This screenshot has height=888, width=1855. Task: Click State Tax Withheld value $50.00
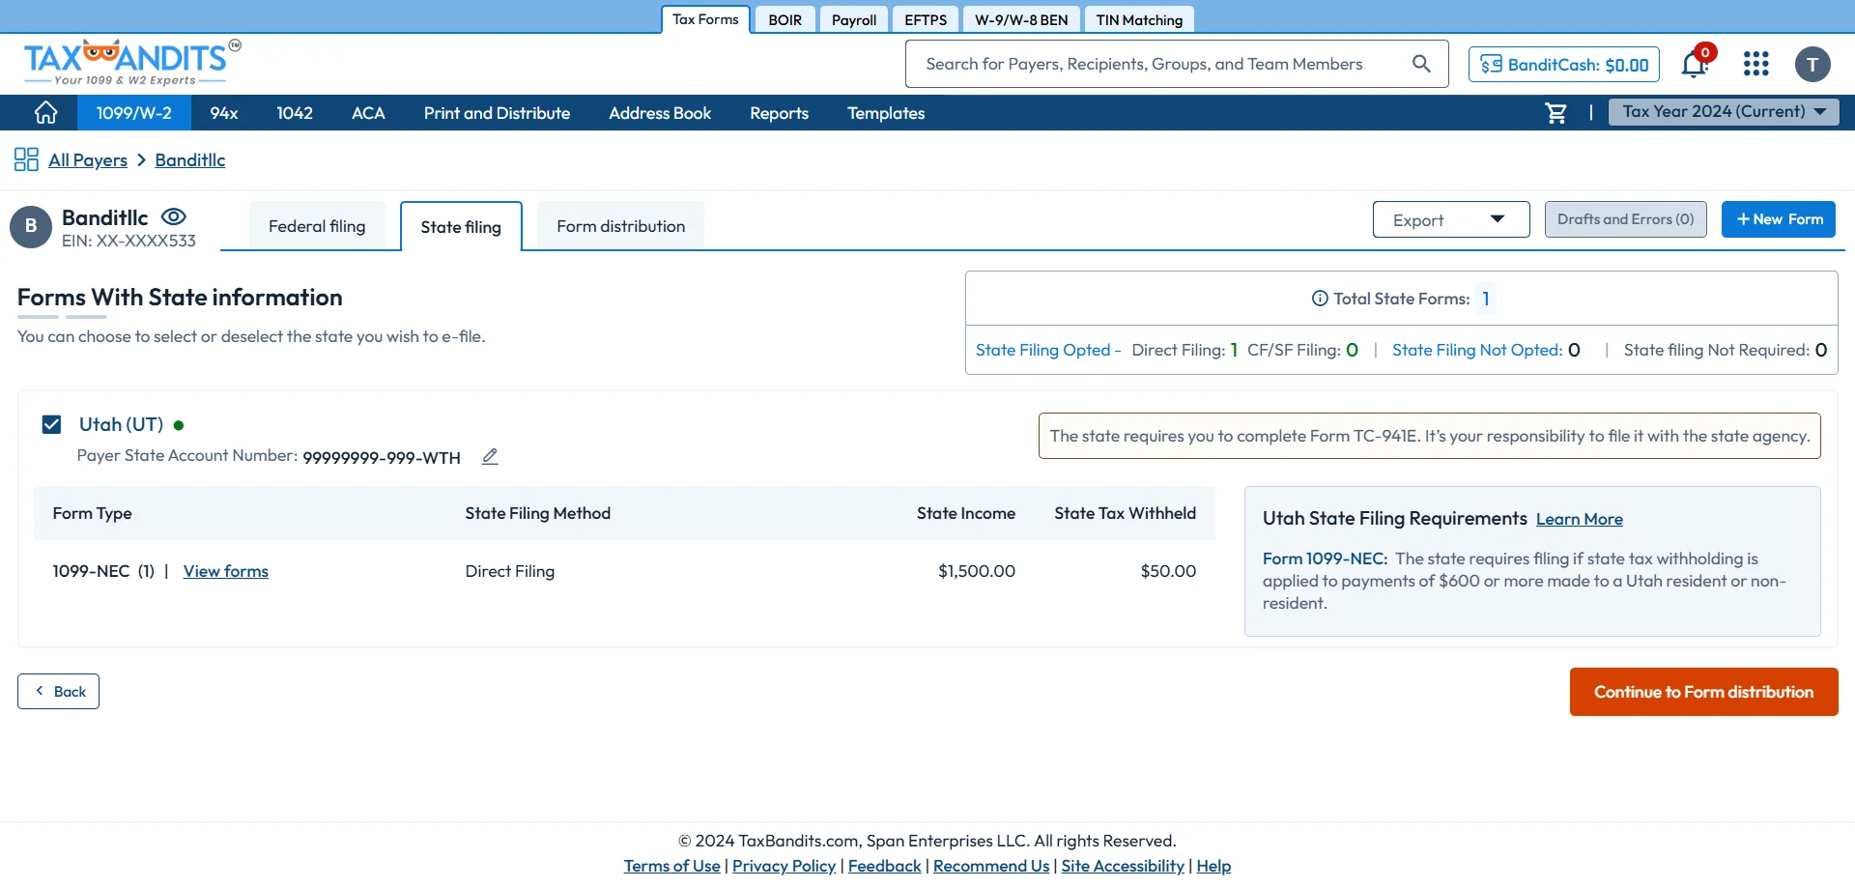[1168, 571]
